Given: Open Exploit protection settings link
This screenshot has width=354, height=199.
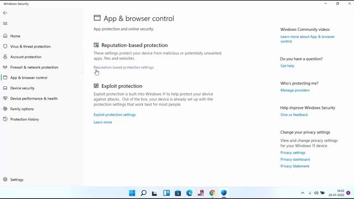Looking at the screenshot, I should (114, 114).
